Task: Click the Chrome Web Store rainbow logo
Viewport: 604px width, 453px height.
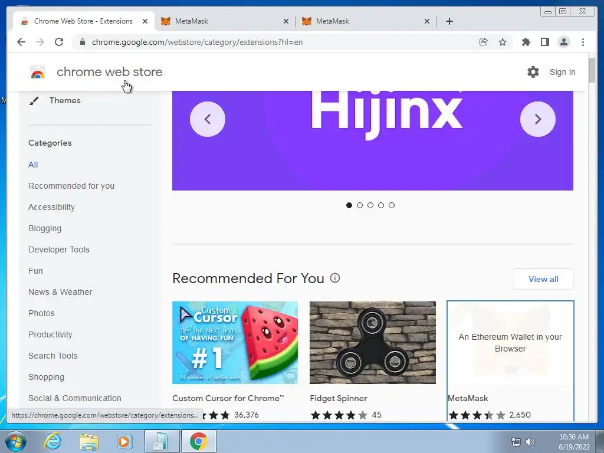Action: pos(37,72)
